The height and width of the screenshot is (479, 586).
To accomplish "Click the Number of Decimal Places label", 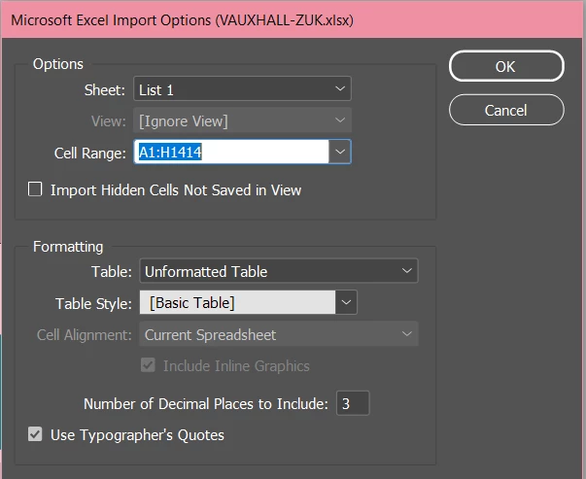I will pyautogui.click(x=206, y=404).
